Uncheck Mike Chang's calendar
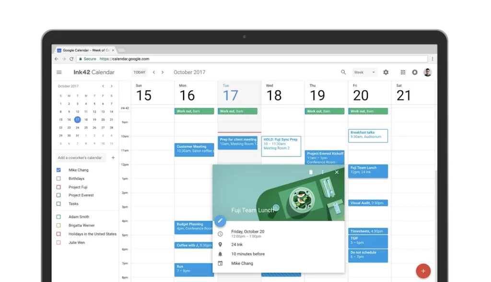 coord(58,170)
